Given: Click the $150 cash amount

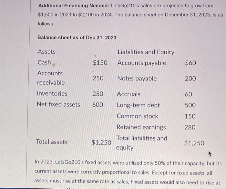Looking at the screenshot, I should pos(100,63).
